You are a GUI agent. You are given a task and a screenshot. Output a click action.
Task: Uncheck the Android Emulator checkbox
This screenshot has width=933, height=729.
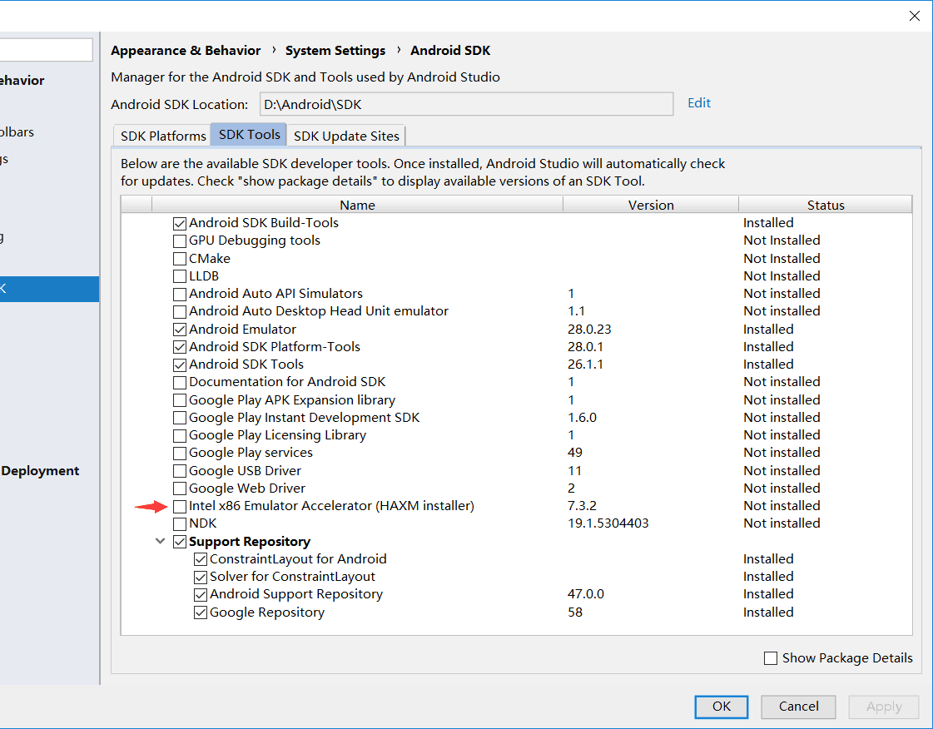tap(179, 329)
